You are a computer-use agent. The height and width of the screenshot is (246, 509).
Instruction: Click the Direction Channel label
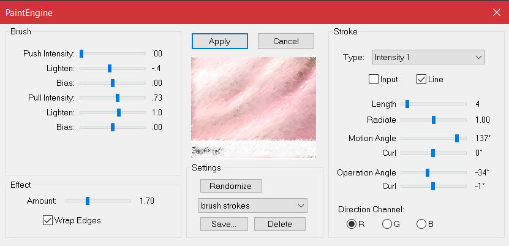tap(371, 209)
